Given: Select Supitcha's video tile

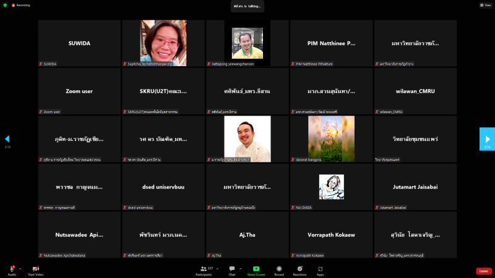Looking at the screenshot, I should coord(163,43).
